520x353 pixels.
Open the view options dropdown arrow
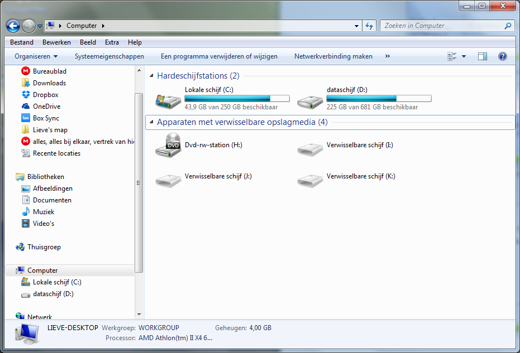464,56
